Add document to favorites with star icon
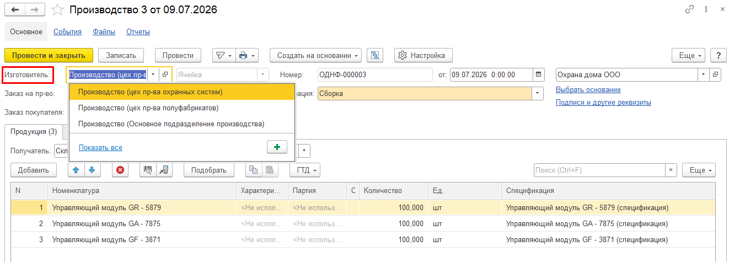 [57, 10]
